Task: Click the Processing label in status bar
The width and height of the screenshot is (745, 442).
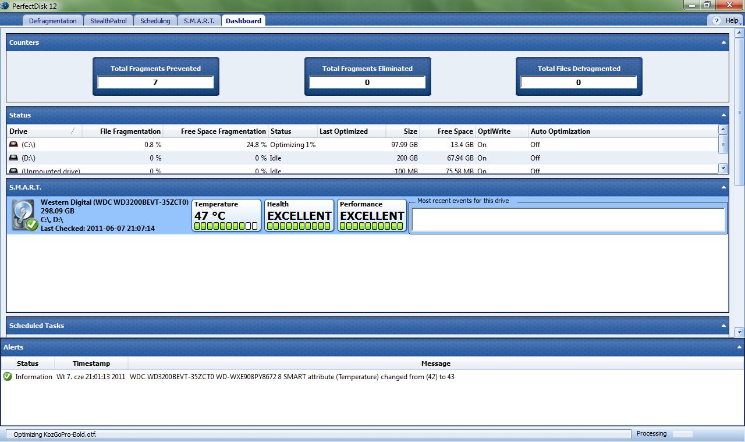Action: [651, 433]
